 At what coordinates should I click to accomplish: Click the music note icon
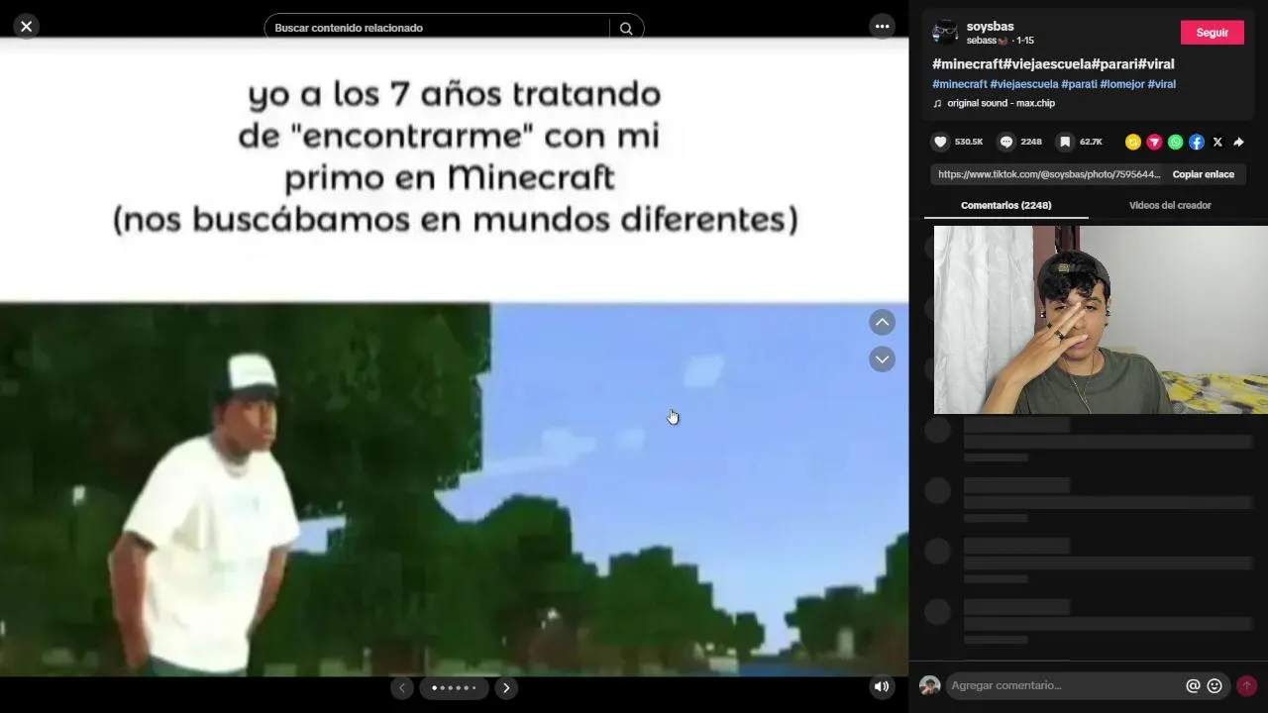coord(937,103)
